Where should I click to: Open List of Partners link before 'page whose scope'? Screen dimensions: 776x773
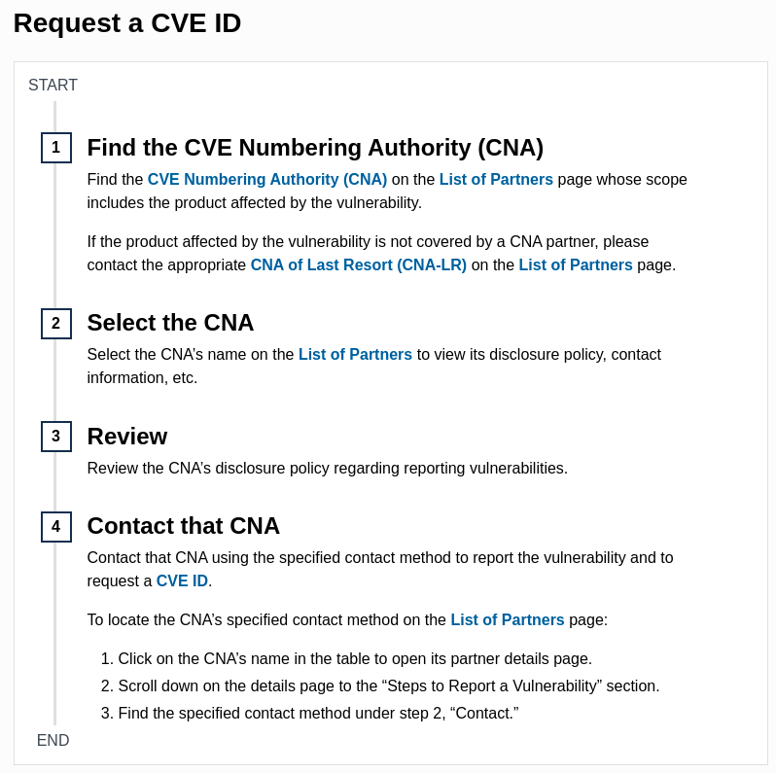click(x=496, y=180)
